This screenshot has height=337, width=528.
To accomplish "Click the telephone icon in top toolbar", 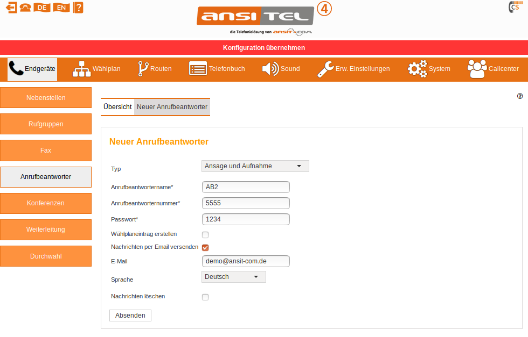I will click(25, 8).
